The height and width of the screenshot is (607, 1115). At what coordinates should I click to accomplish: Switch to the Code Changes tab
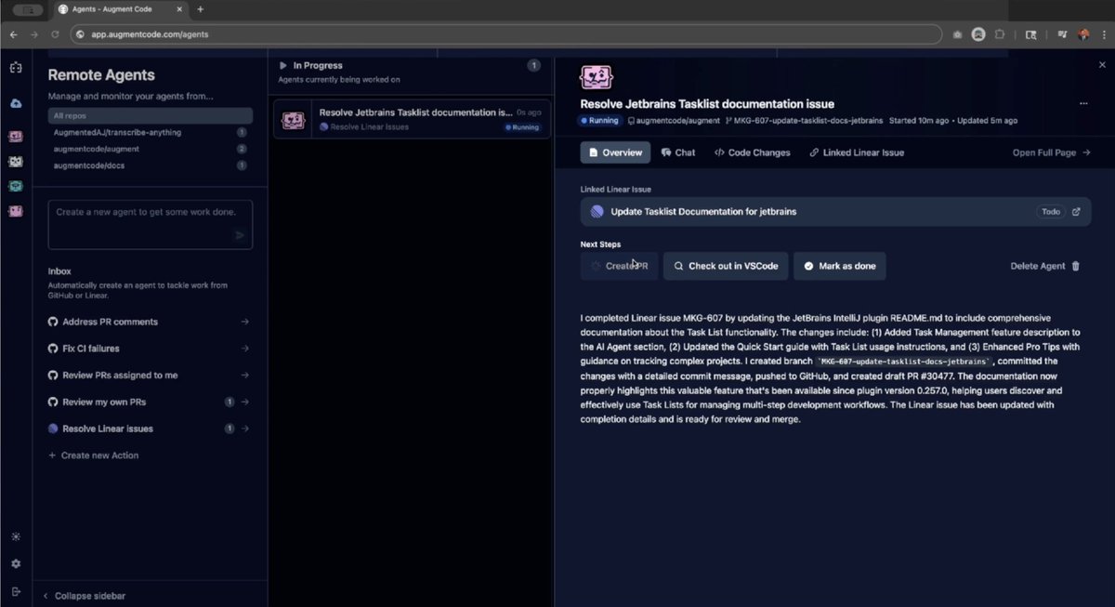tap(752, 152)
